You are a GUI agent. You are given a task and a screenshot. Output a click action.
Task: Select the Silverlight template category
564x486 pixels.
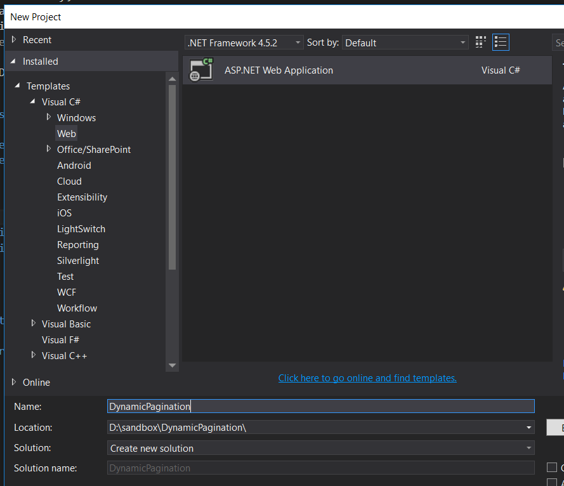tap(77, 260)
